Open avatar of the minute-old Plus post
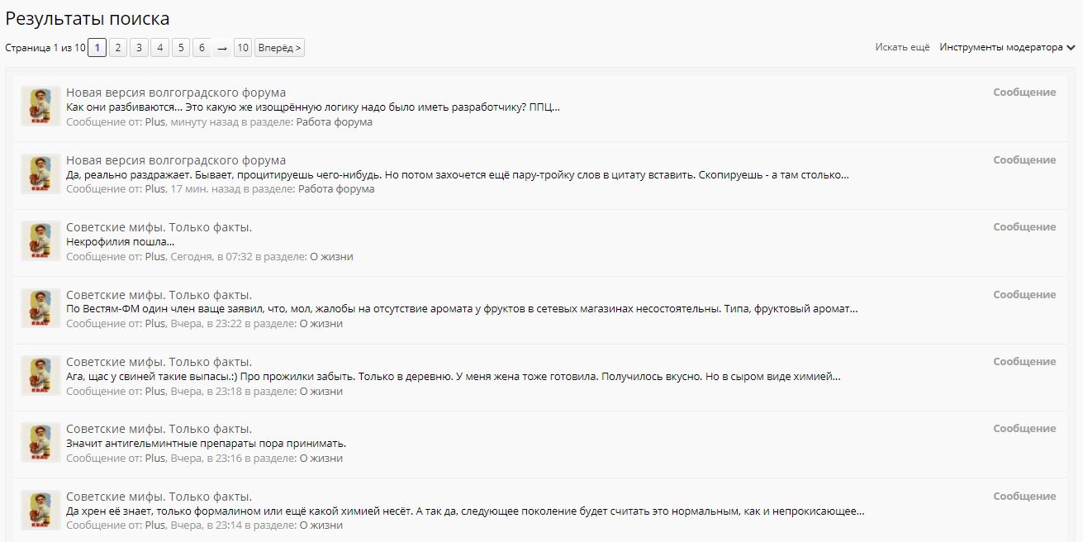1083x542 pixels. [40, 107]
